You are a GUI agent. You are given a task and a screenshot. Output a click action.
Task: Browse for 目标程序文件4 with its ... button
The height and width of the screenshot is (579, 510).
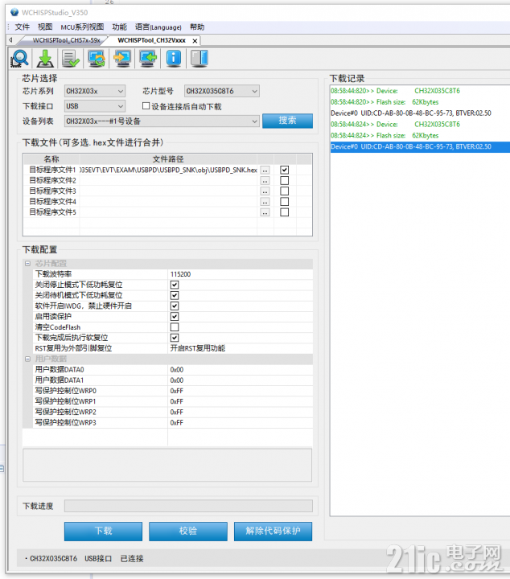tap(265, 202)
